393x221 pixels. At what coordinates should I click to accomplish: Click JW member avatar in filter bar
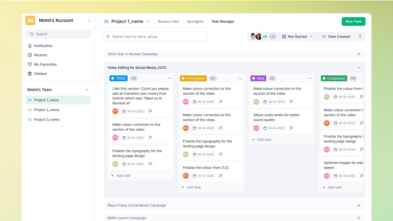[x=265, y=37]
